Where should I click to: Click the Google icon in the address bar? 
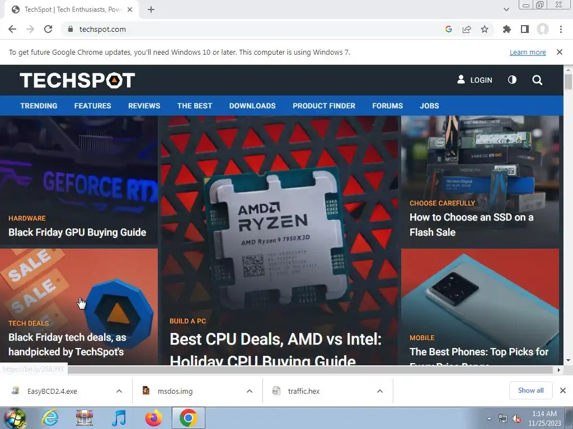pos(449,29)
